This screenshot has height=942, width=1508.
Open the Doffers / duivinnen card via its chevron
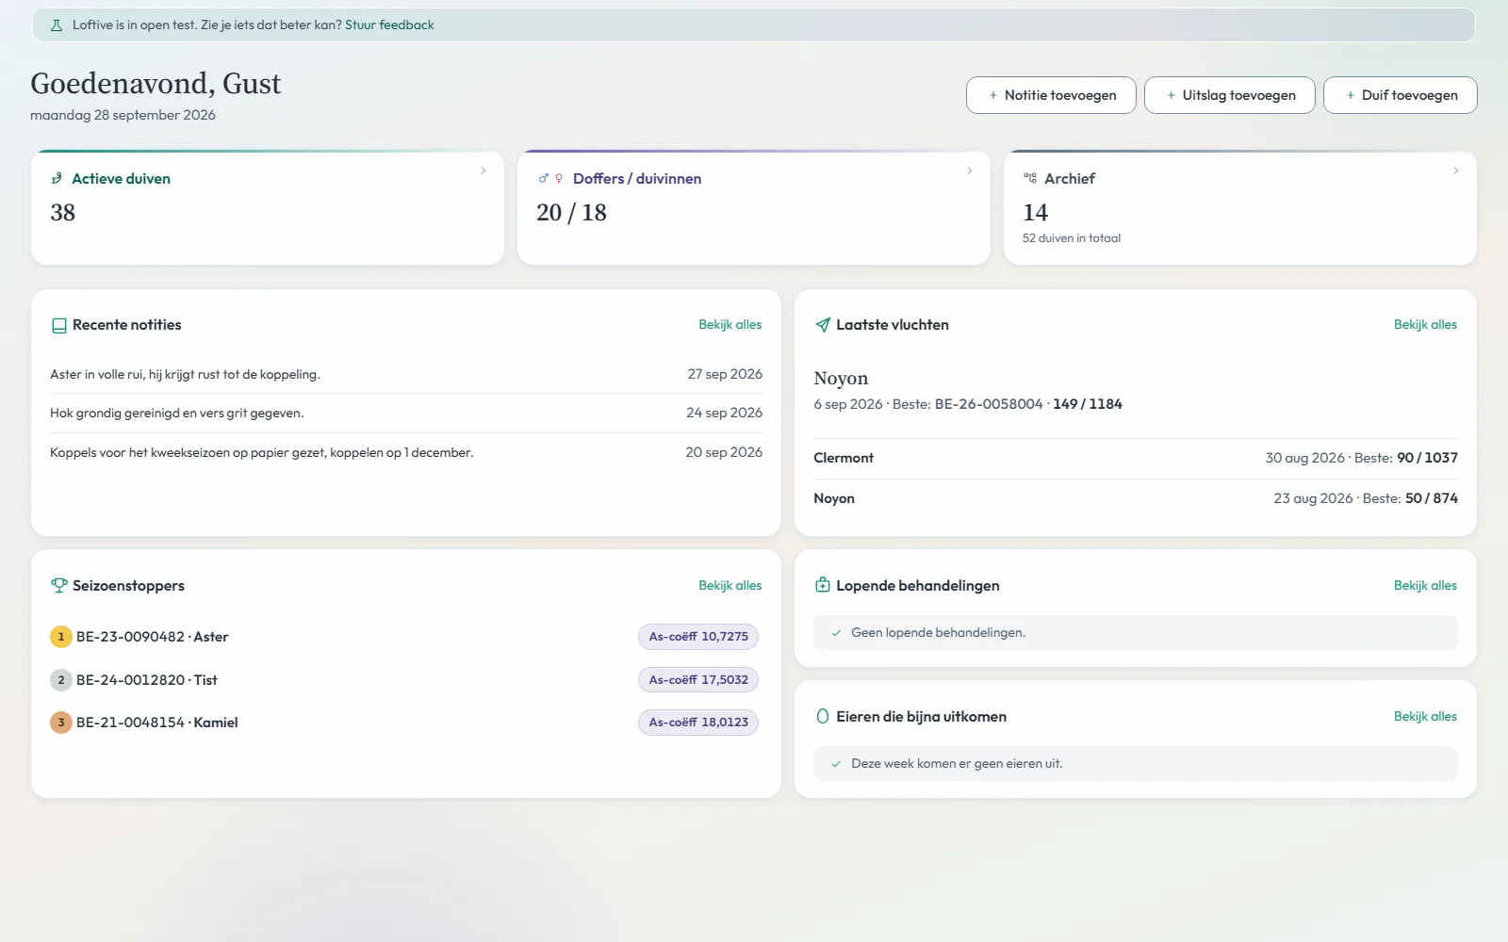[970, 171]
